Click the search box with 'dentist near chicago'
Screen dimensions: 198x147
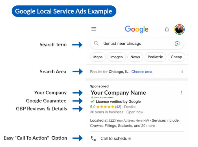pos(137,43)
